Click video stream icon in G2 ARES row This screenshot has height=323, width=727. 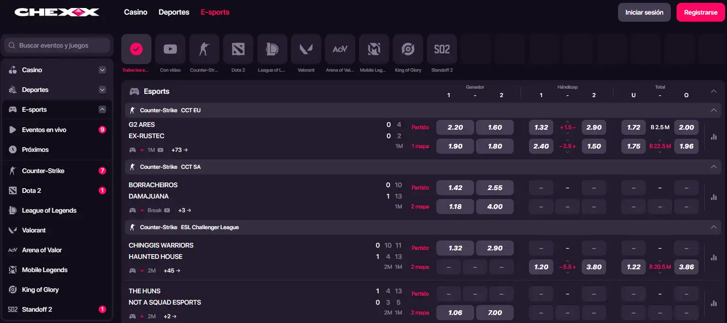160,150
